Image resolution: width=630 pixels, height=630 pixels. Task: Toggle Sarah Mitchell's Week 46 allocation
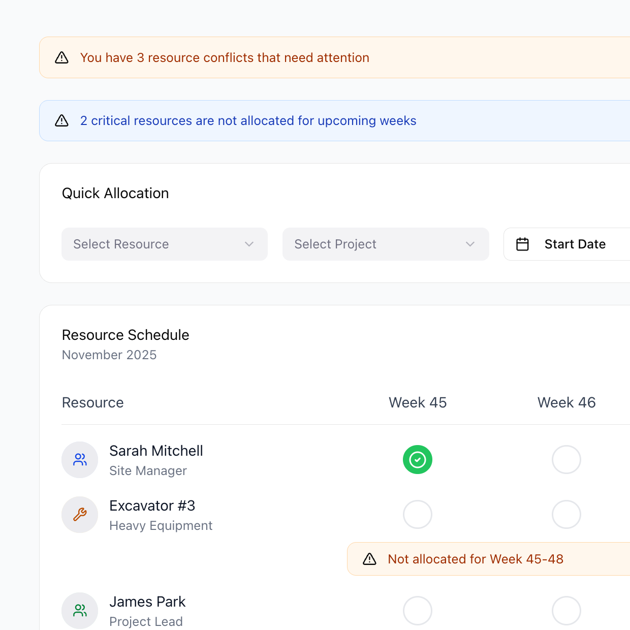tap(566, 460)
